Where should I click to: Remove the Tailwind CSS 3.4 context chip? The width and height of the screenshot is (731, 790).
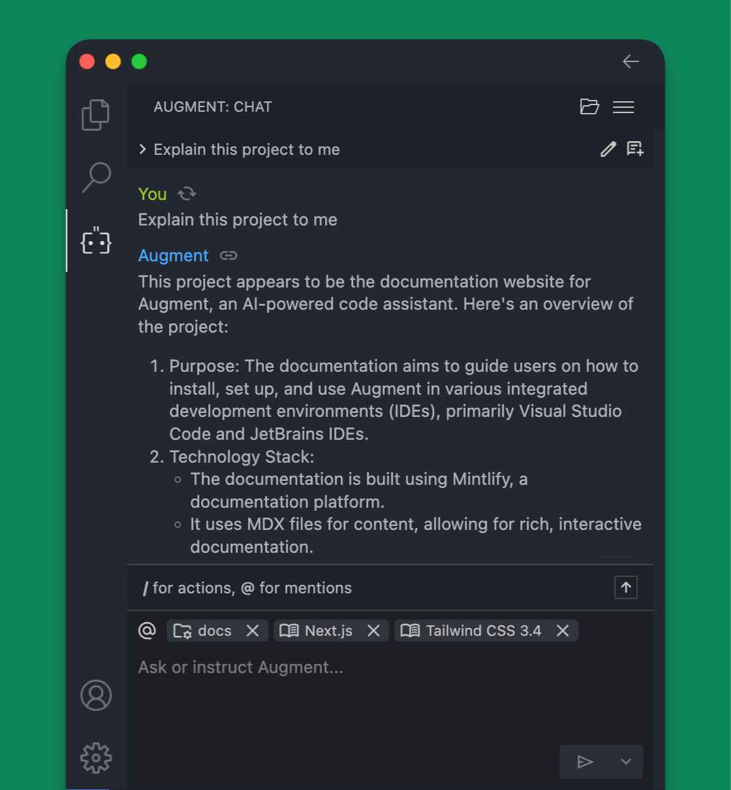pos(562,630)
